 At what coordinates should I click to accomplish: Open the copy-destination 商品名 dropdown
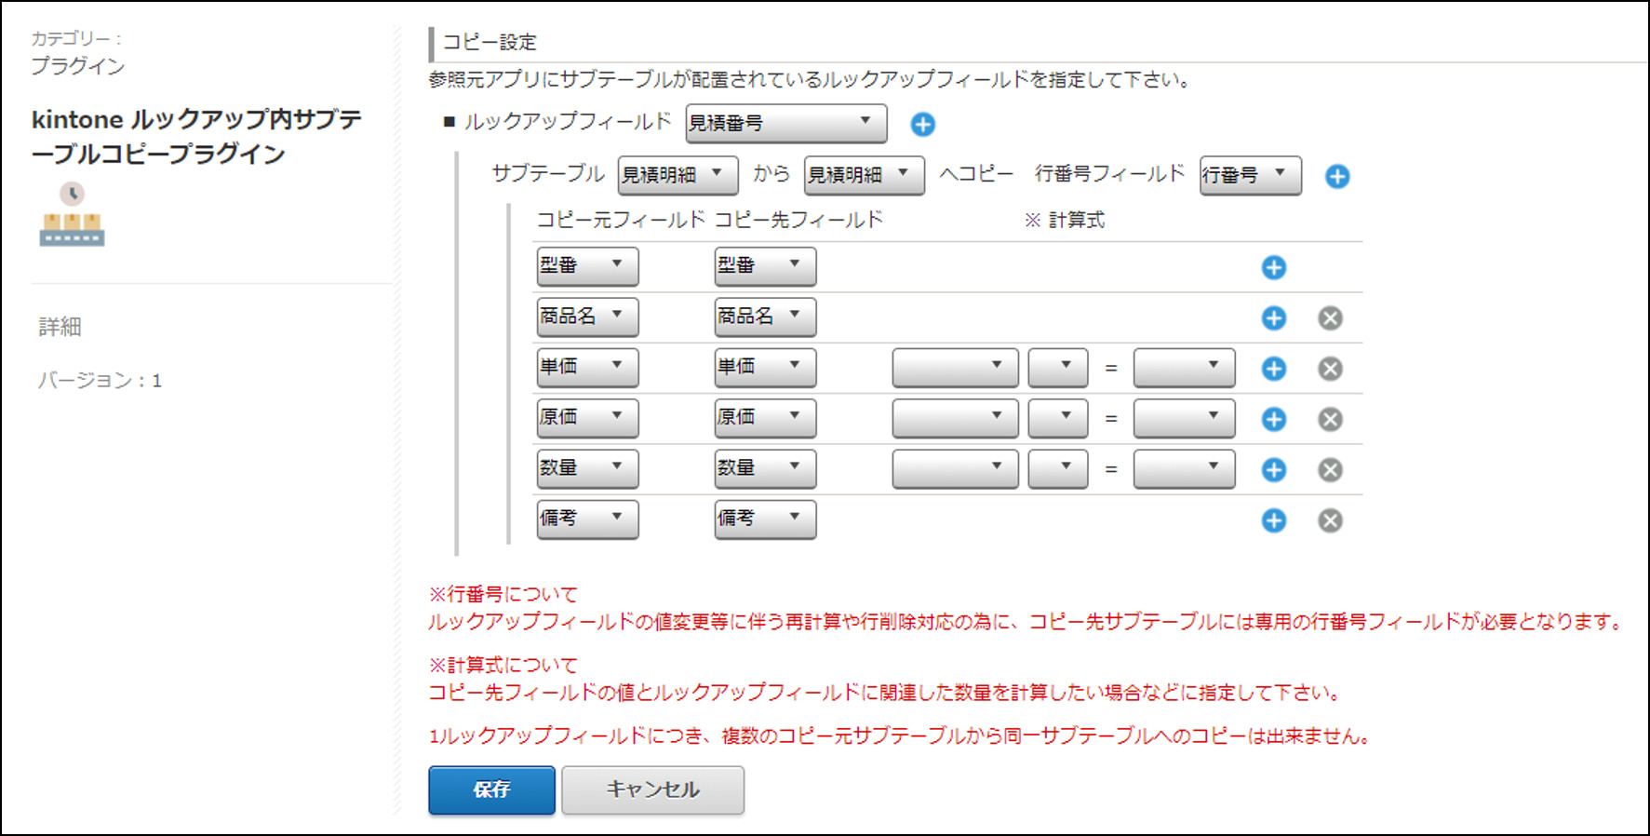pyautogui.click(x=764, y=317)
